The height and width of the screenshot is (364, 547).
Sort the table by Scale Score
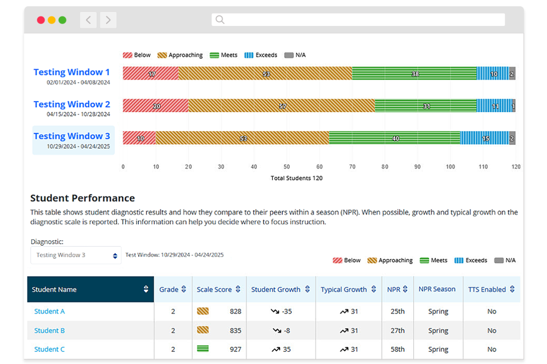(x=238, y=289)
